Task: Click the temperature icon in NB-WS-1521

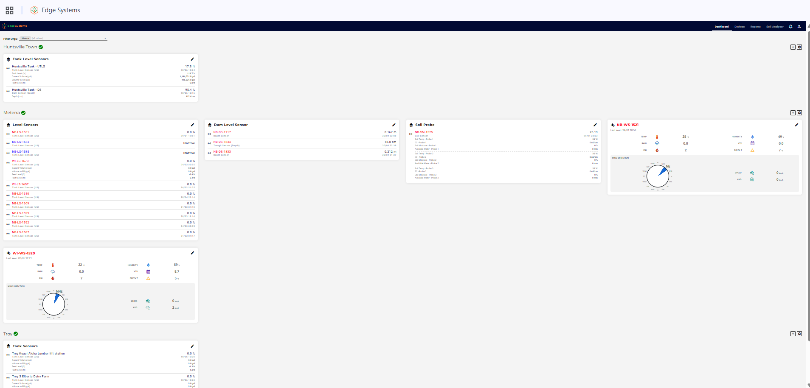Action: point(657,137)
